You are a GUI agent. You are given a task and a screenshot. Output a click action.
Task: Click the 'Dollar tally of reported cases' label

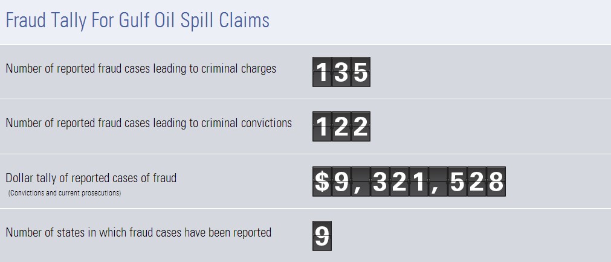pos(91,178)
